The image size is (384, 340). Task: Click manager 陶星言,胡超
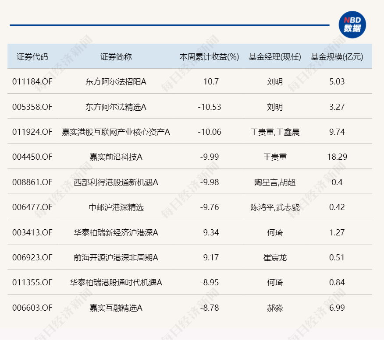[275, 182]
